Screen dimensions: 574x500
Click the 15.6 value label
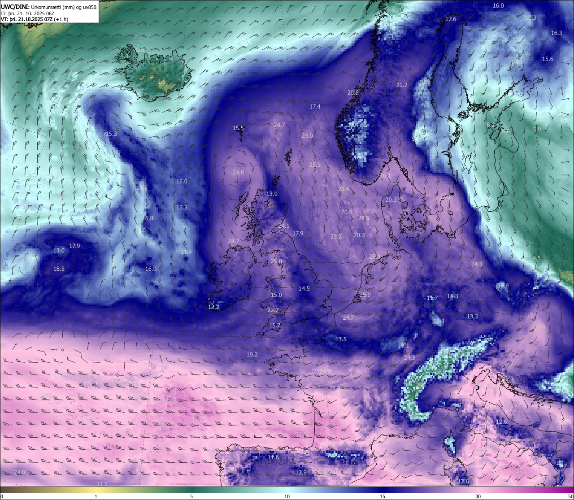click(x=548, y=59)
